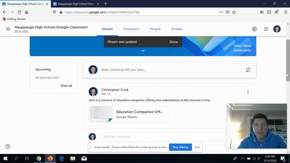The width and height of the screenshot is (290, 163).
Task: Open the Google account profile avatar
Action: coord(277,29)
